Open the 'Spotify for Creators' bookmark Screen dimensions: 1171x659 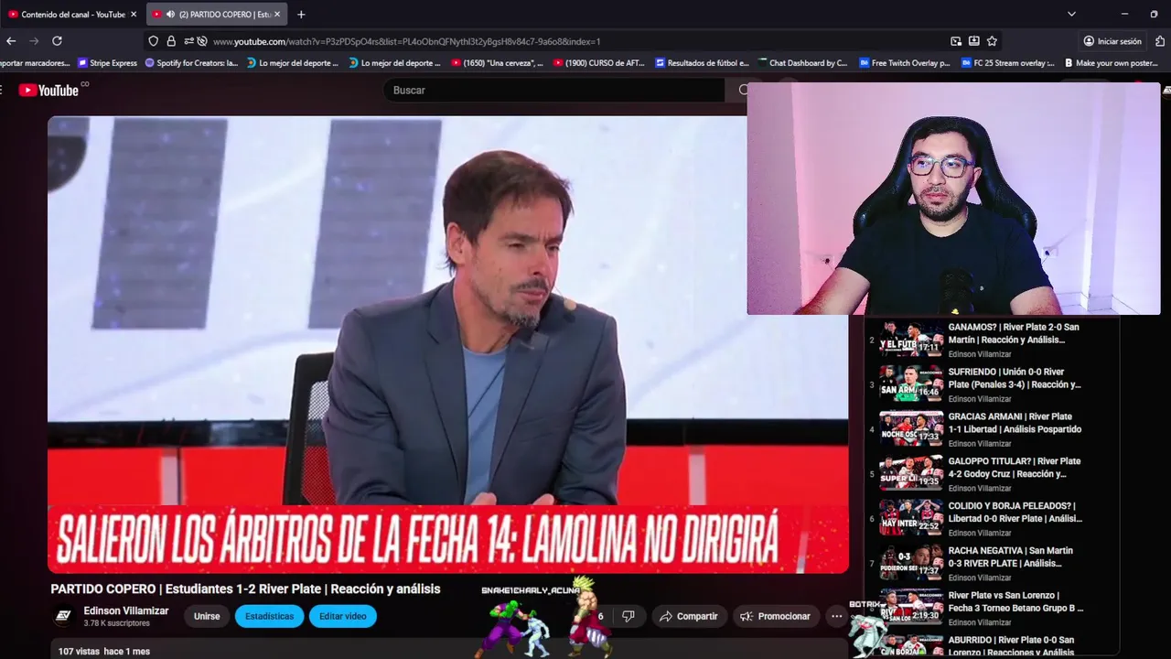(x=190, y=63)
